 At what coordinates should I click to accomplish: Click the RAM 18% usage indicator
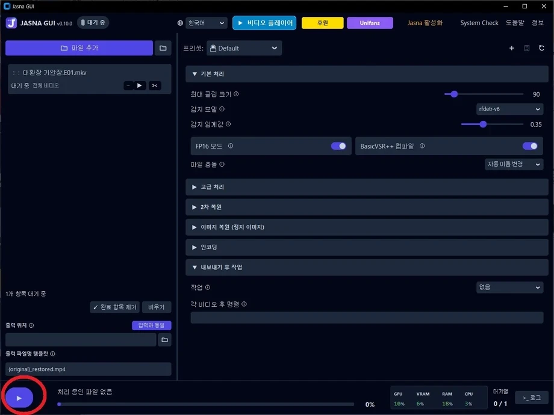[x=447, y=399]
